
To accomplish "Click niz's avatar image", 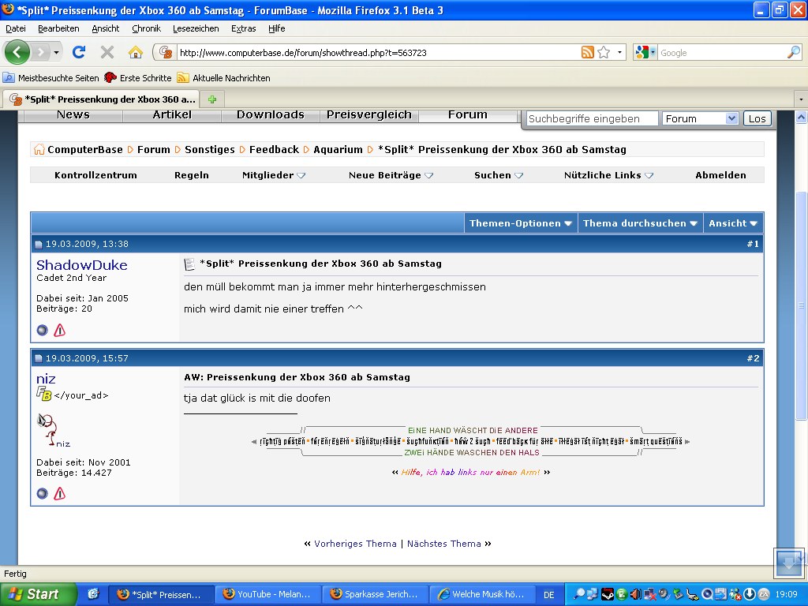I will coord(54,430).
